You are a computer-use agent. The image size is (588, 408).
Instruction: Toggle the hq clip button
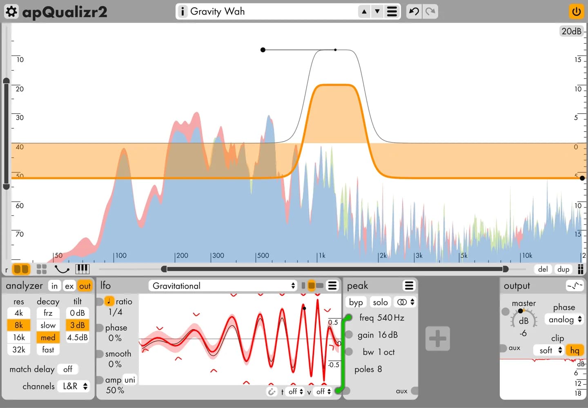(575, 350)
